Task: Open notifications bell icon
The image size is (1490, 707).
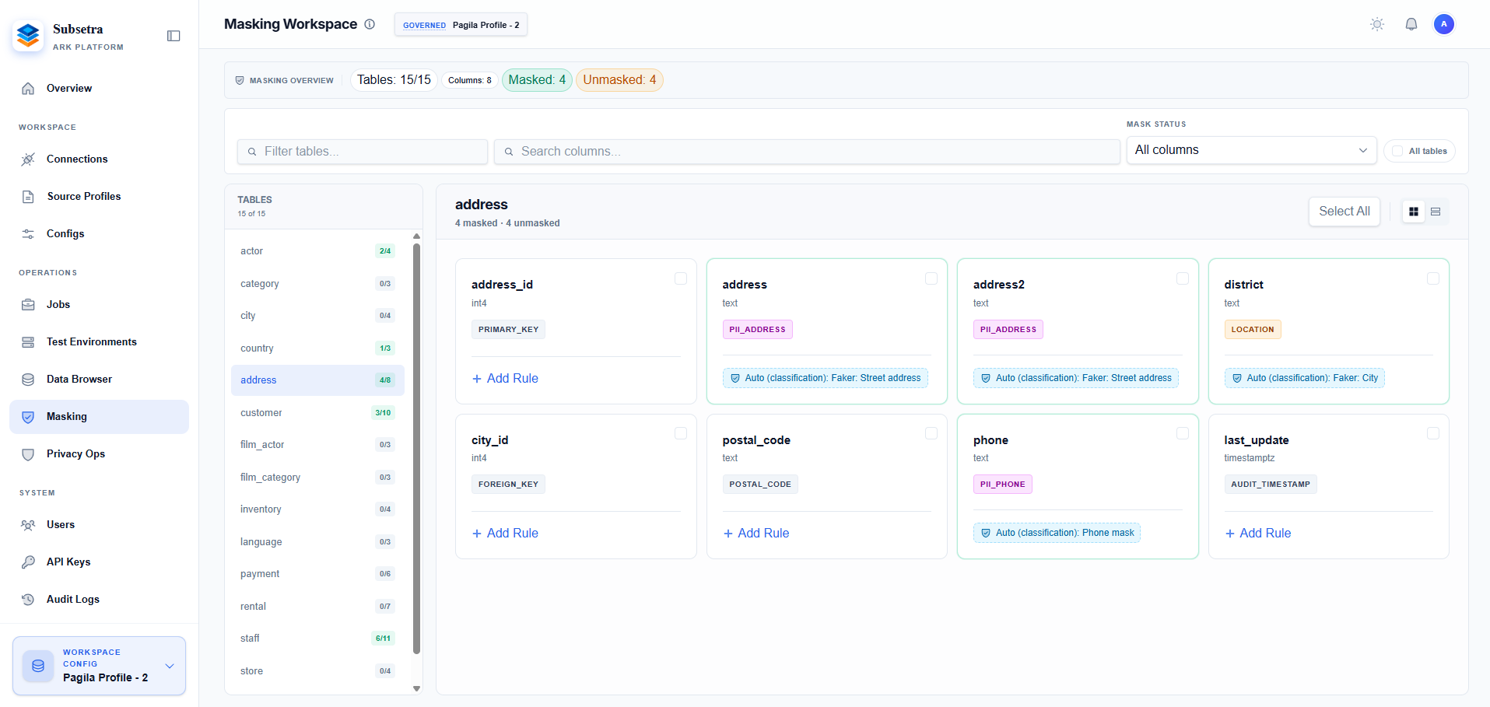Action: [x=1411, y=24]
